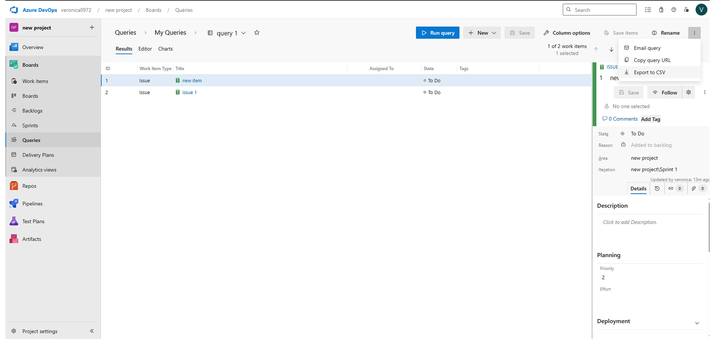The height and width of the screenshot is (339, 715).
Task: Open the 0 Comments link
Action: (620, 119)
